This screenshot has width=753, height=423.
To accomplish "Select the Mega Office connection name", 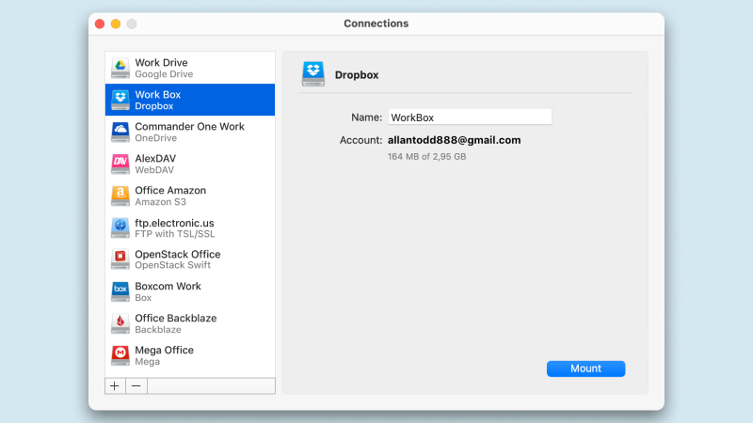I will click(x=164, y=350).
